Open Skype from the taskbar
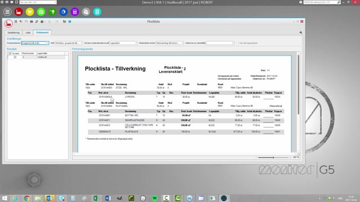Viewport: 360px width, 202px height. 61,198
